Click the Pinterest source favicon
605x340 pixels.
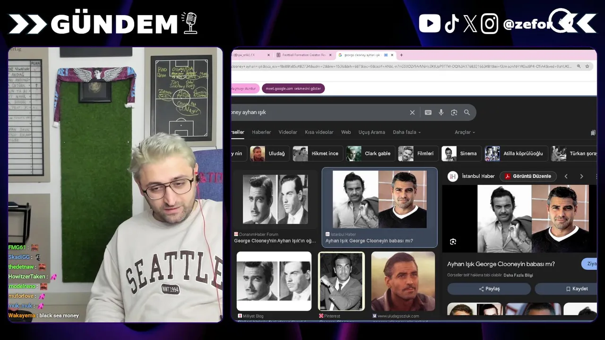click(321, 316)
